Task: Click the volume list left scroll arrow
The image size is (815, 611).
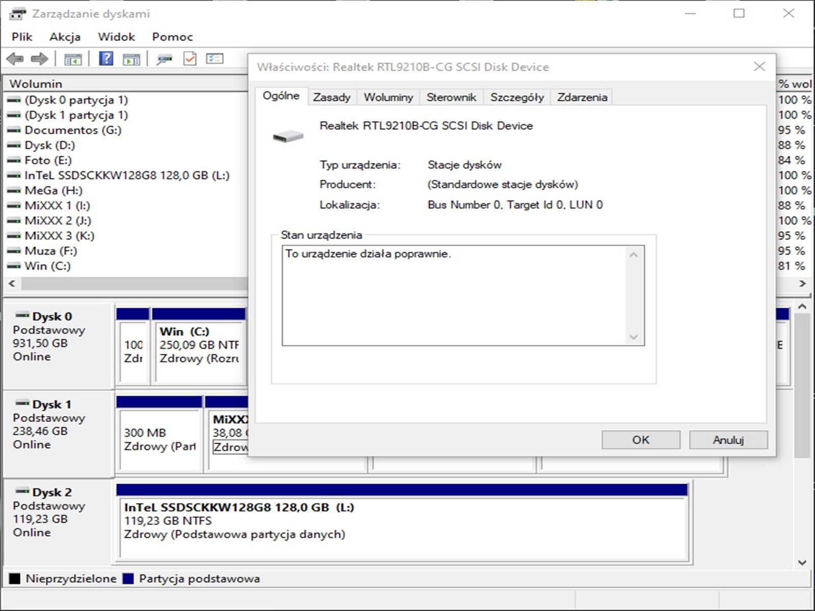Action: pos(12,283)
